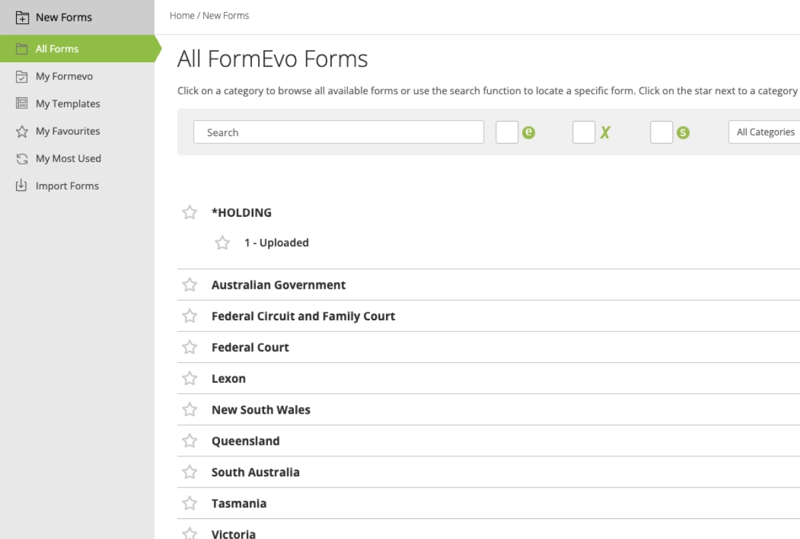The height and width of the screenshot is (539, 800).
Task: Click the All Forms folder icon
Action: coord(22,49)
